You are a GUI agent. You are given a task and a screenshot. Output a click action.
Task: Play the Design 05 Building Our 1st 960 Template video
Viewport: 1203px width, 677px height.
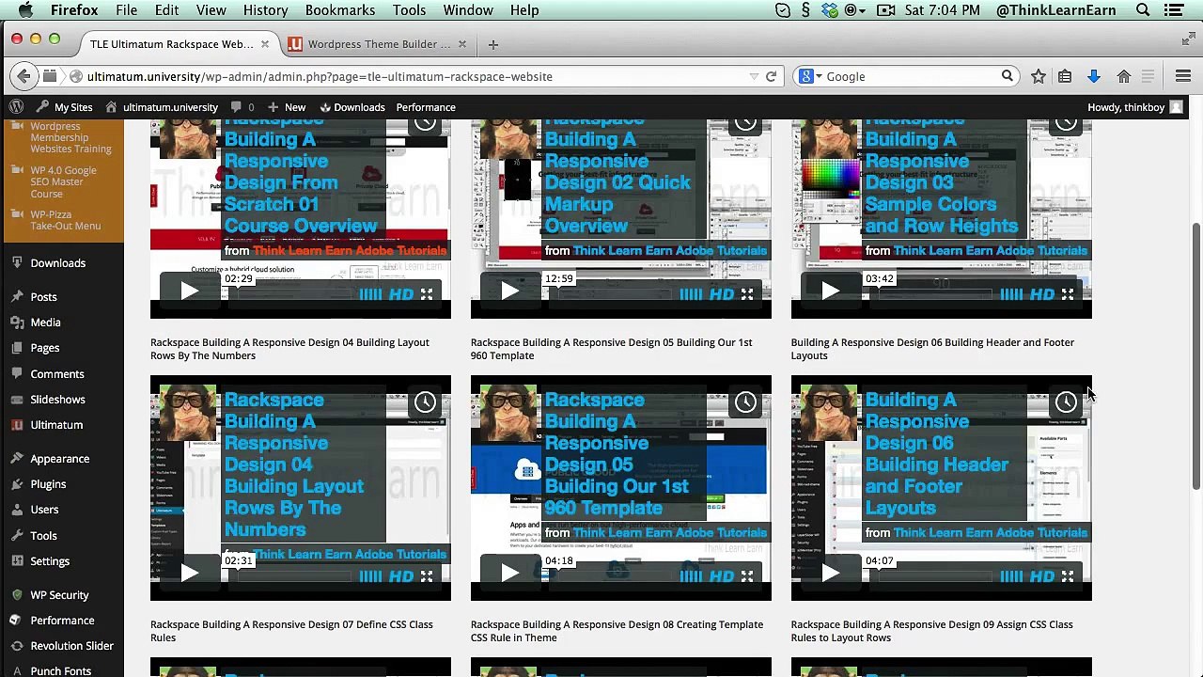509,574
